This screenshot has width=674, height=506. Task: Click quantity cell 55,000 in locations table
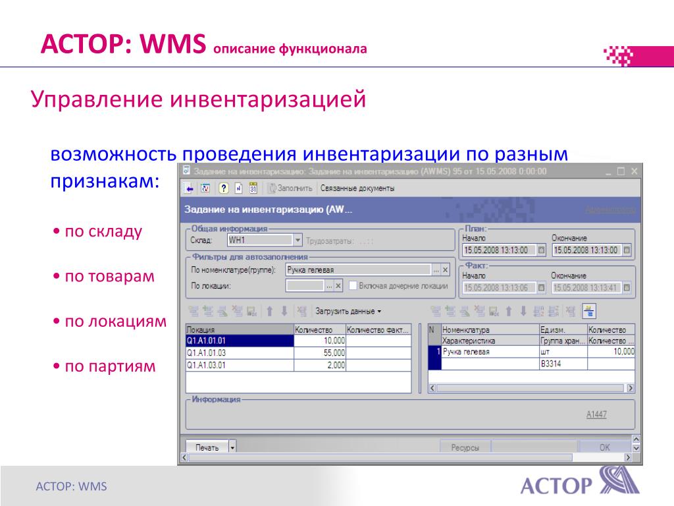click(x=320, y=353)
